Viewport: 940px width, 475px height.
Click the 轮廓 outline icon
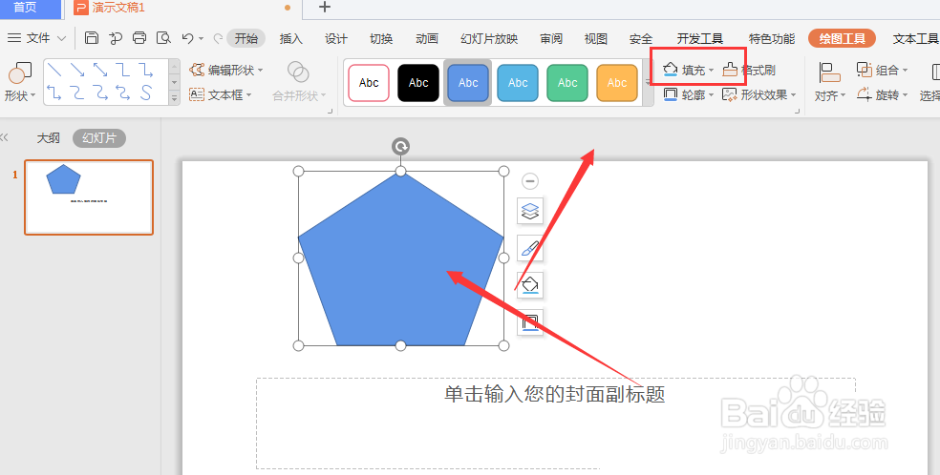tap(671, 94)
